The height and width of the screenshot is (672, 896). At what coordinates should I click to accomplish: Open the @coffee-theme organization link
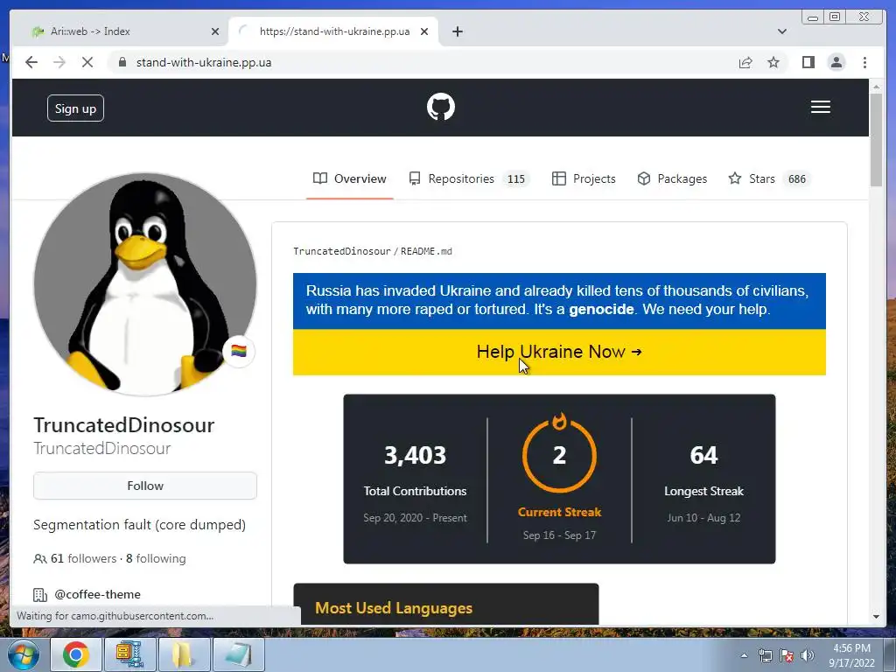click(97, 594)
